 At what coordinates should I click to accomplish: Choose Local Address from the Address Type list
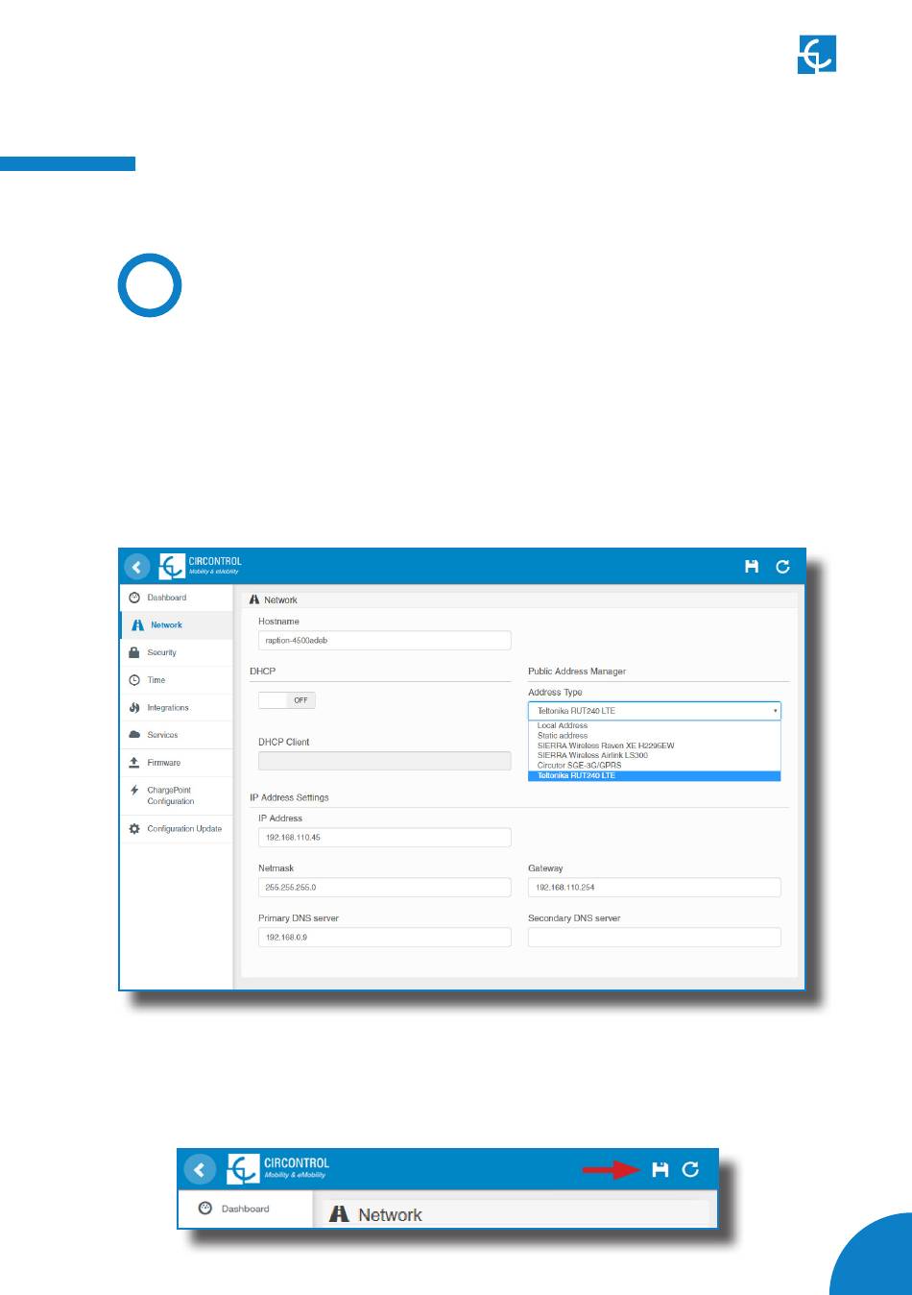click(654, 725)
